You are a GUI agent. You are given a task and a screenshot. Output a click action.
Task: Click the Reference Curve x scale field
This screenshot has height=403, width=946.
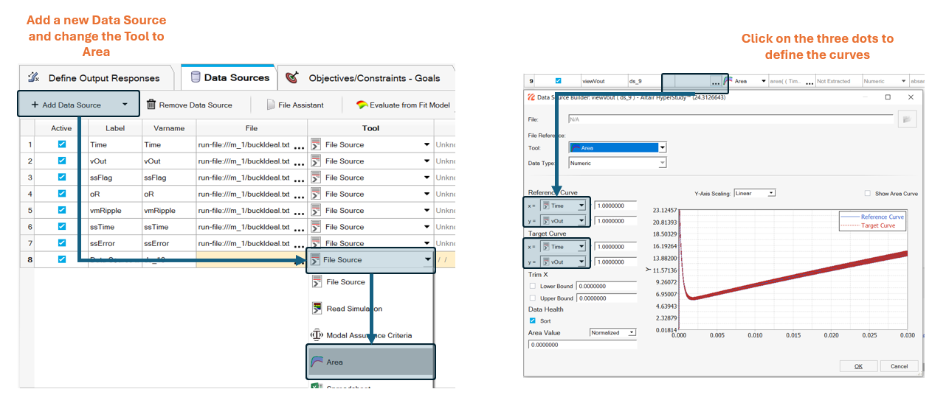point(615,206)
